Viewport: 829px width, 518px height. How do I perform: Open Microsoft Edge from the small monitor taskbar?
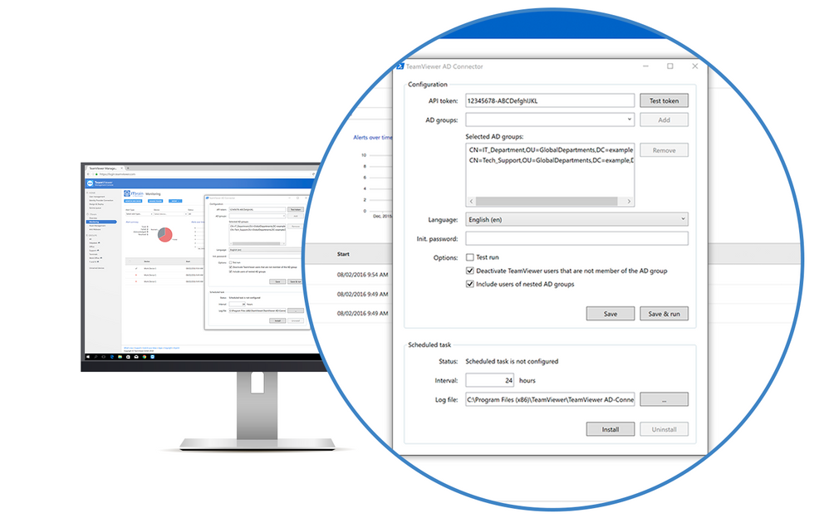coord(112,357)
